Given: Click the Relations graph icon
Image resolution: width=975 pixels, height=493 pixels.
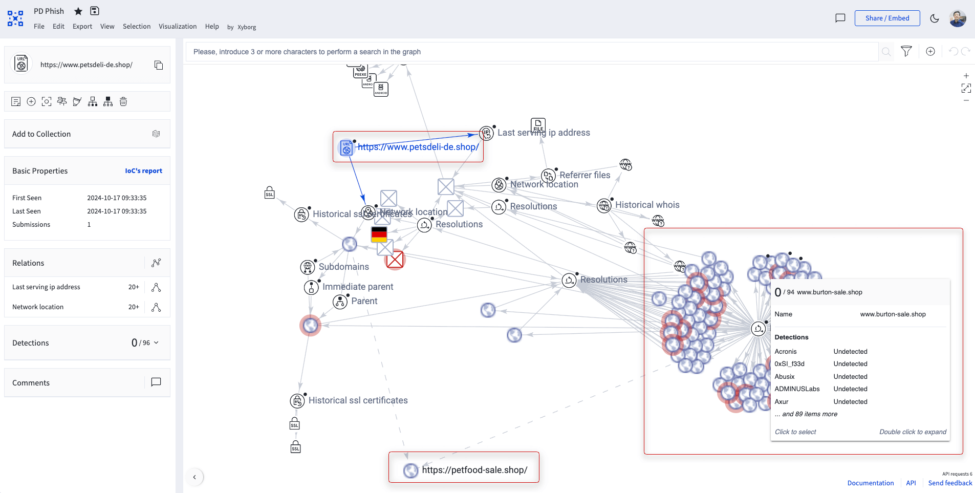Looking at the screenshot, I should point(156,263).
